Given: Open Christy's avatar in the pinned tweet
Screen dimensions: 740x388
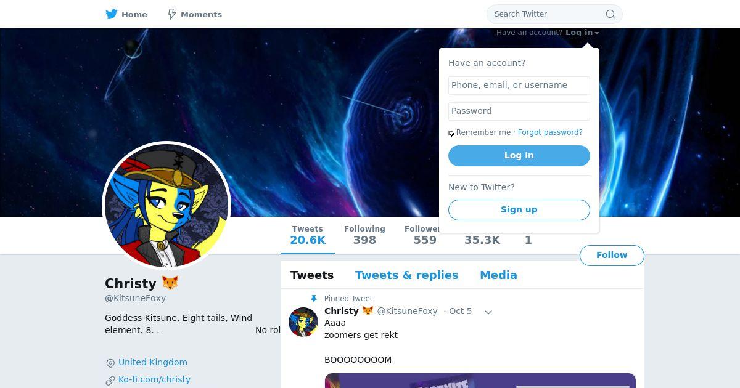Looking at the screenshot, I should [x=303, y=322].
